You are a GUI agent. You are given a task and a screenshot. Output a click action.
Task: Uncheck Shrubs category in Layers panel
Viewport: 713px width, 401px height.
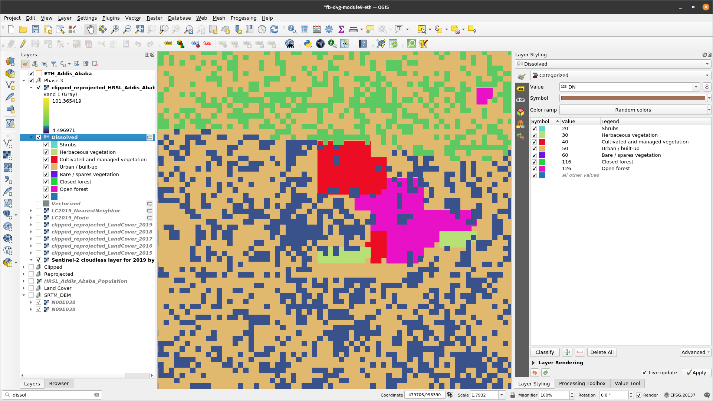tap(46, 145)
